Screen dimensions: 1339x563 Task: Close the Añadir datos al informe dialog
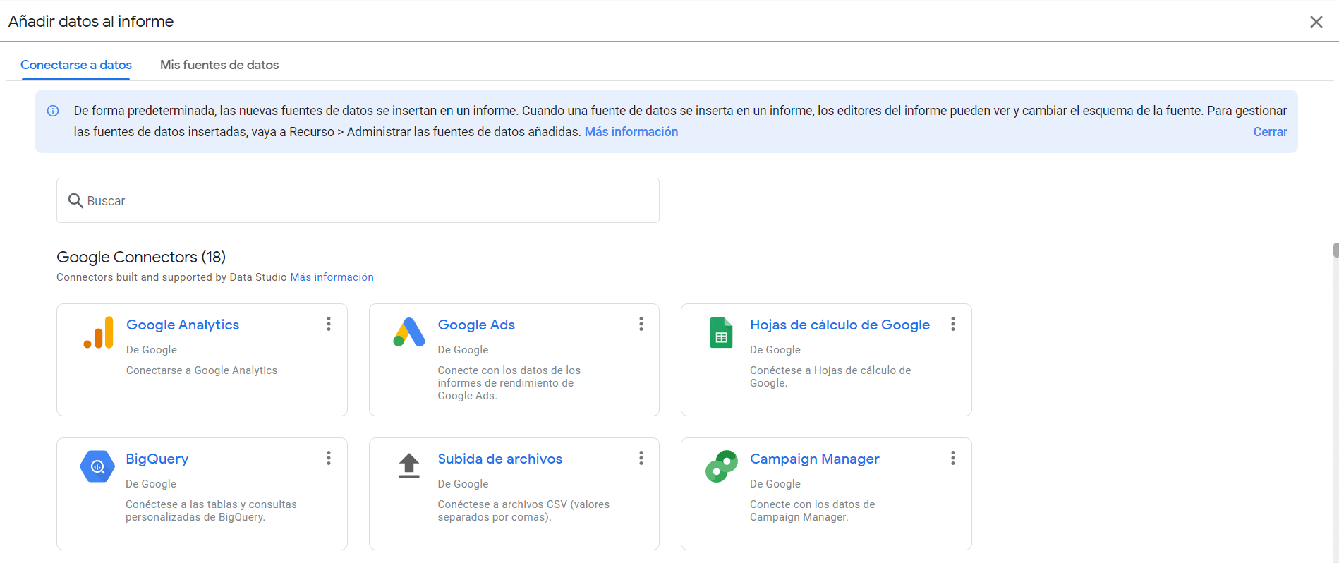pyautogui.click(x=1316, y=22)
